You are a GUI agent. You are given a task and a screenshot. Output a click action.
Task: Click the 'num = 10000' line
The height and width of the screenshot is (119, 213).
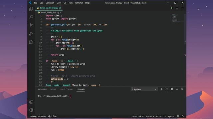click(58, 70)
